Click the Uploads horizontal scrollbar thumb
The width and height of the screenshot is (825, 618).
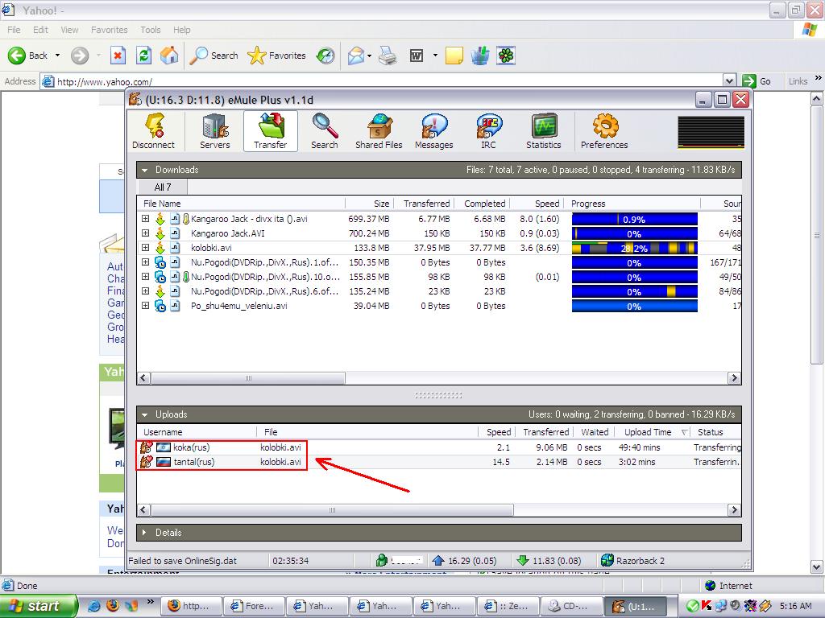[x=332, y=509]
